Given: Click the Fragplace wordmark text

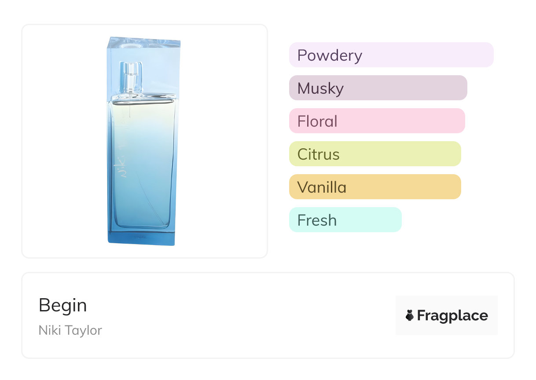Looking at the screenshot, I should click(452, 315).
